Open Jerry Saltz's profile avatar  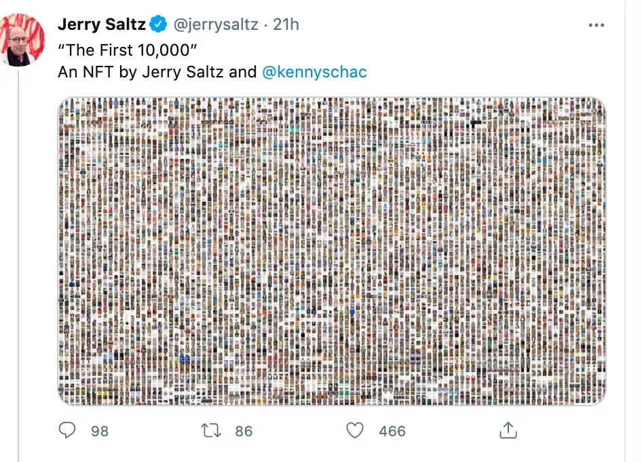coord(23,39)
